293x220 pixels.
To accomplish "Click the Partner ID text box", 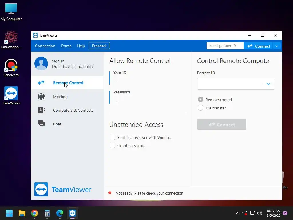I will point(230,84).
